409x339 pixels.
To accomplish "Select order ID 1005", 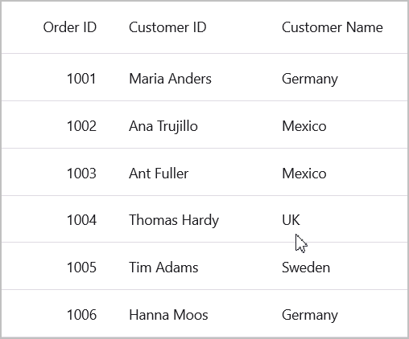I will (x=81, y=268).
